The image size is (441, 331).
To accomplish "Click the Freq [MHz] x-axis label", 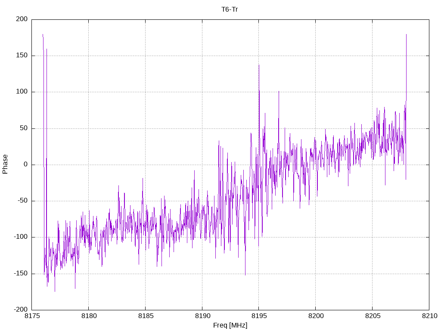I will click(230, 325).
